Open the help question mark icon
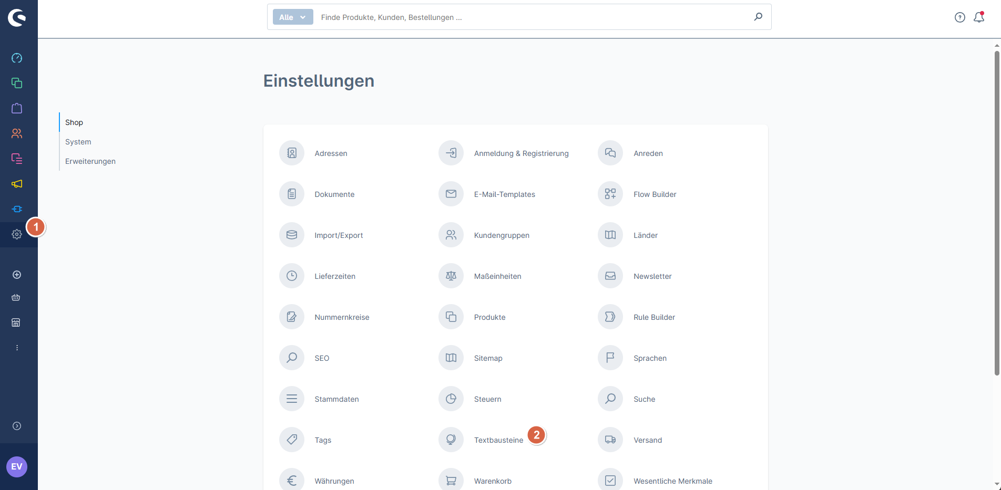1001x490 pixels. [959, 17]
